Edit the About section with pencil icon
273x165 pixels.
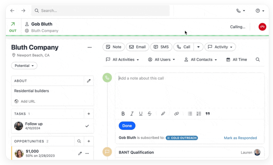click(89, 81)
